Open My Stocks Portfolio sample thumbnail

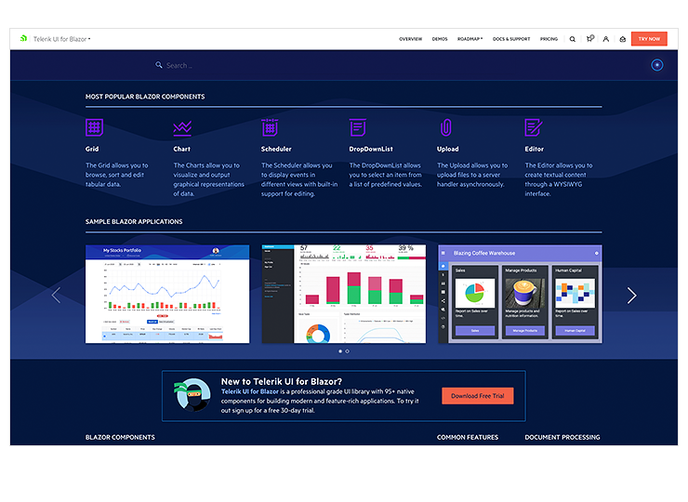pos(167,294)
